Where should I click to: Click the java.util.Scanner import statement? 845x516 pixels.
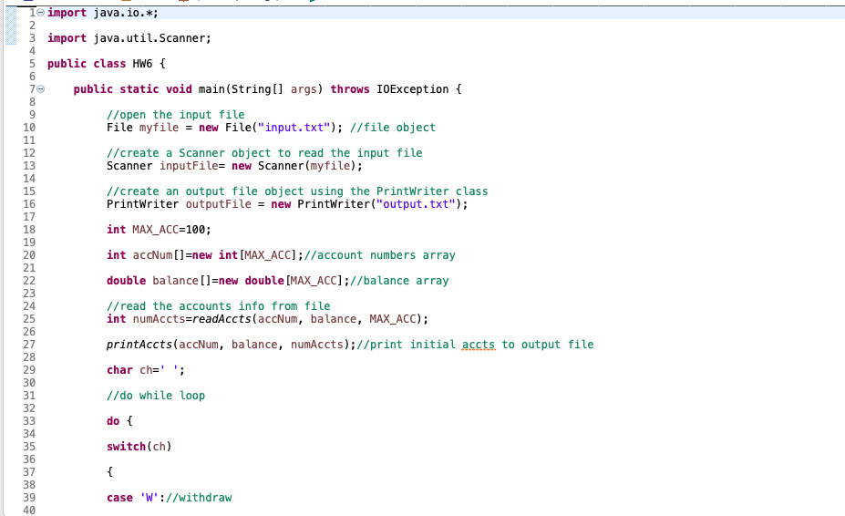tap(129, 38)
